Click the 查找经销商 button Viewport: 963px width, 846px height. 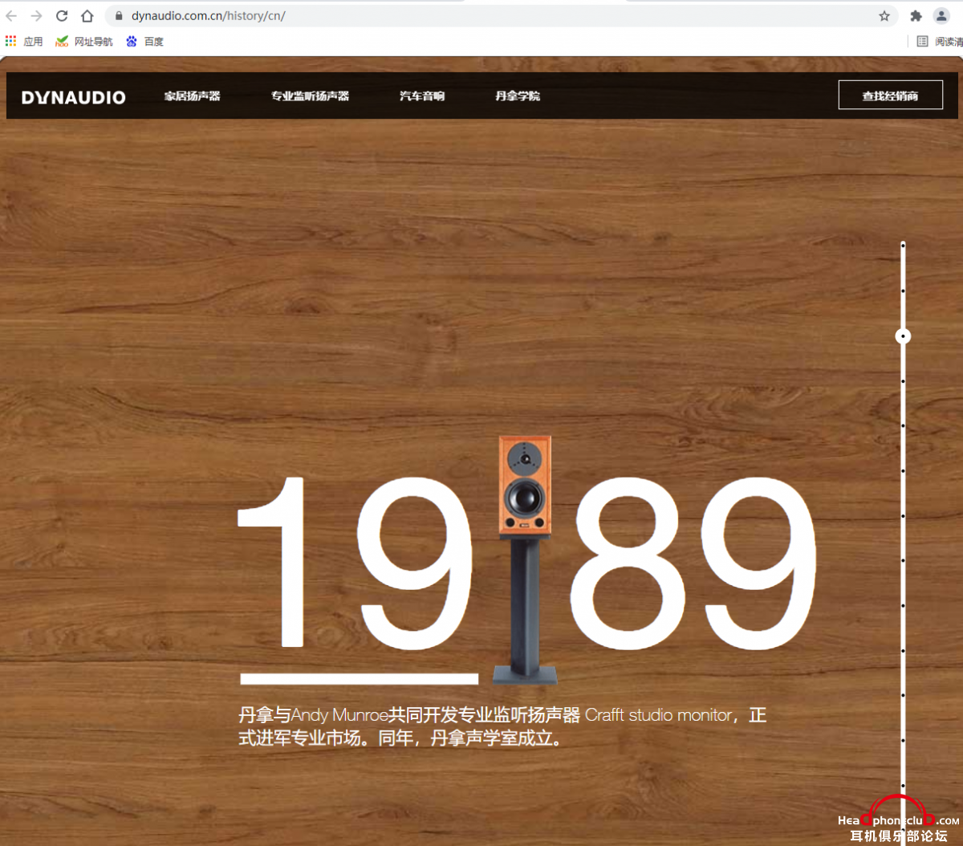click(x=891, y=96)
